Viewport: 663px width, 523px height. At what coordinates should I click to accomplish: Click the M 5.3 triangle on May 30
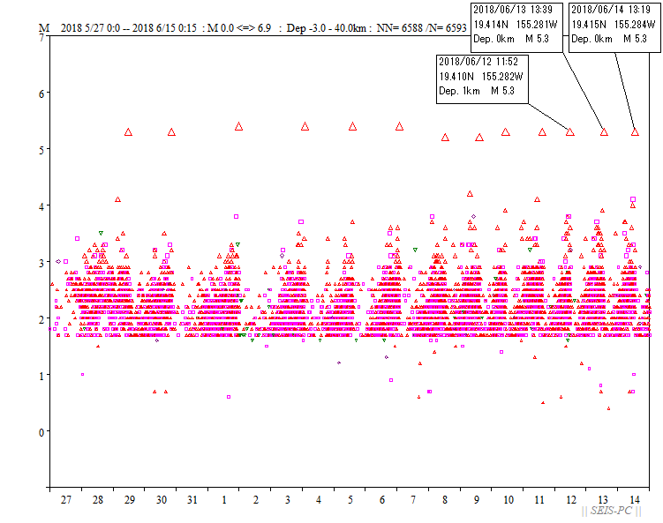tap(171, 132)
